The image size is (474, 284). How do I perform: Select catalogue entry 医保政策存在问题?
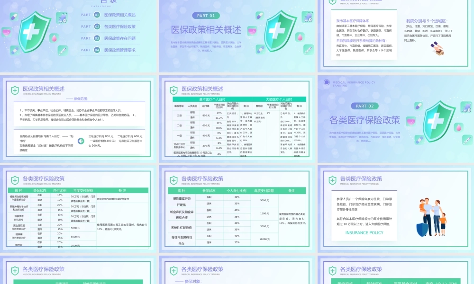(x=120, y=38)
